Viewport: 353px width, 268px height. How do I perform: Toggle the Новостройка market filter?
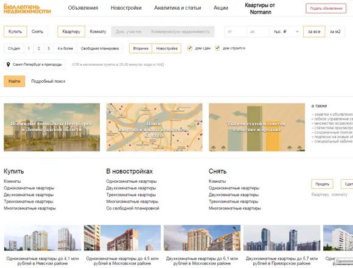pos(167,48)
